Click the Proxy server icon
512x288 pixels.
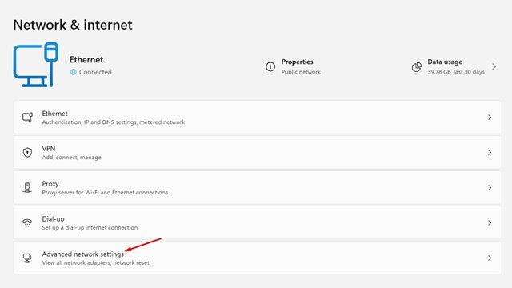pyautogui.click(x=27, y=188)
